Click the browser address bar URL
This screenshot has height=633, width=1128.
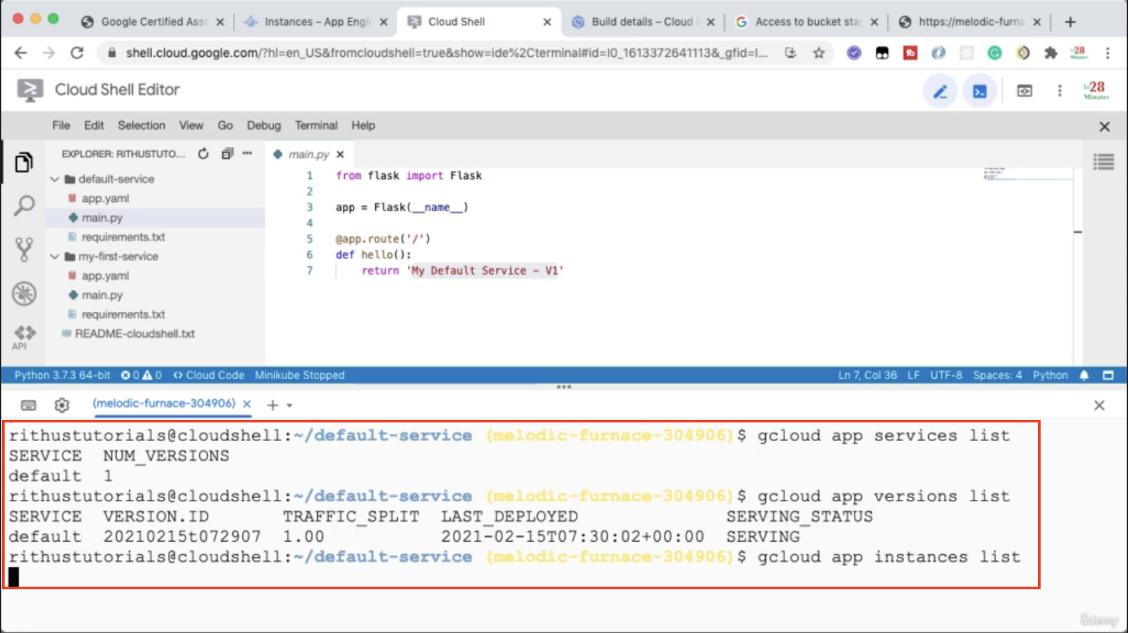click(x=446, y=53)
